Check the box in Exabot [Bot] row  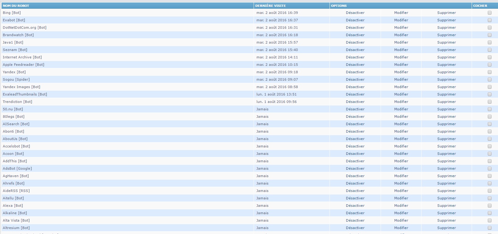pyautogui.click(x=490, y=20)
